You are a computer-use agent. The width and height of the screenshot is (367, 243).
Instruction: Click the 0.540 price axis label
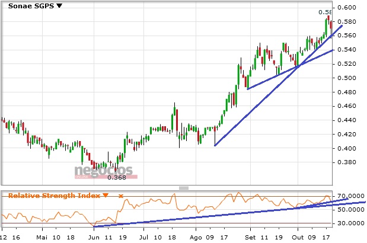pyautogui.click(x=347, y=50)
